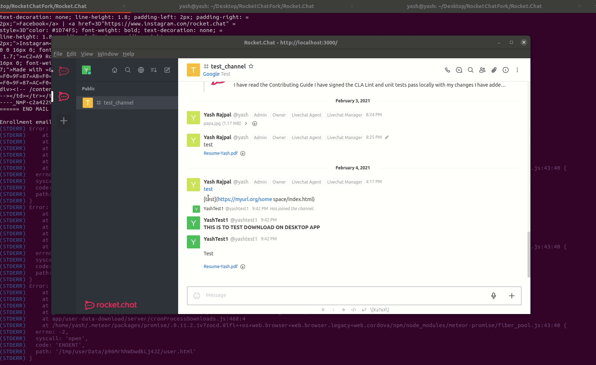Show channel members list icon
This screenshot has height=365, width=596.
tap(482, 70)
